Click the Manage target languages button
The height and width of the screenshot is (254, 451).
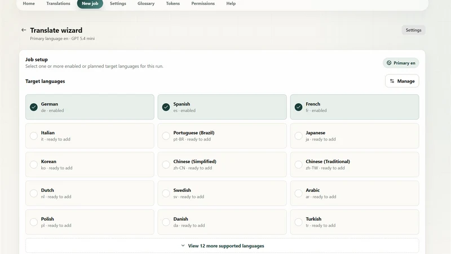(402, 81)
